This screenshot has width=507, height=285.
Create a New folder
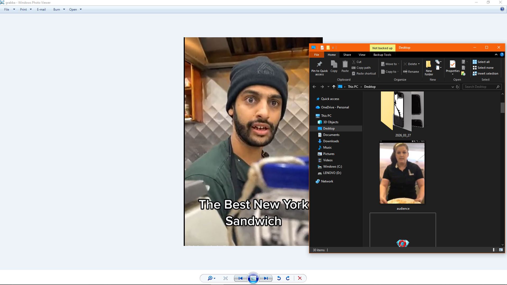click(x=429, y=68)
